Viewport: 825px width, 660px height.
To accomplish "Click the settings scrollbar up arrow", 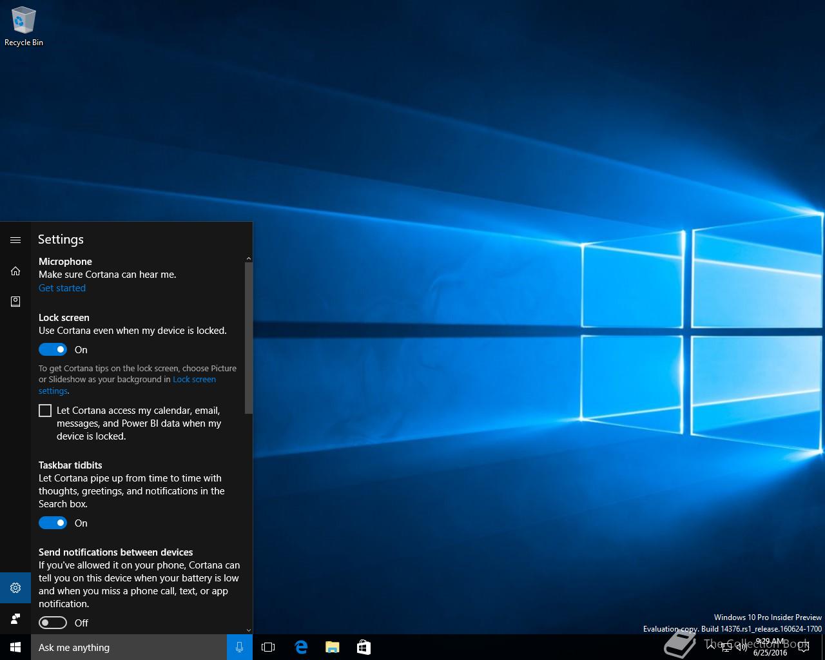I will point(249,259).
